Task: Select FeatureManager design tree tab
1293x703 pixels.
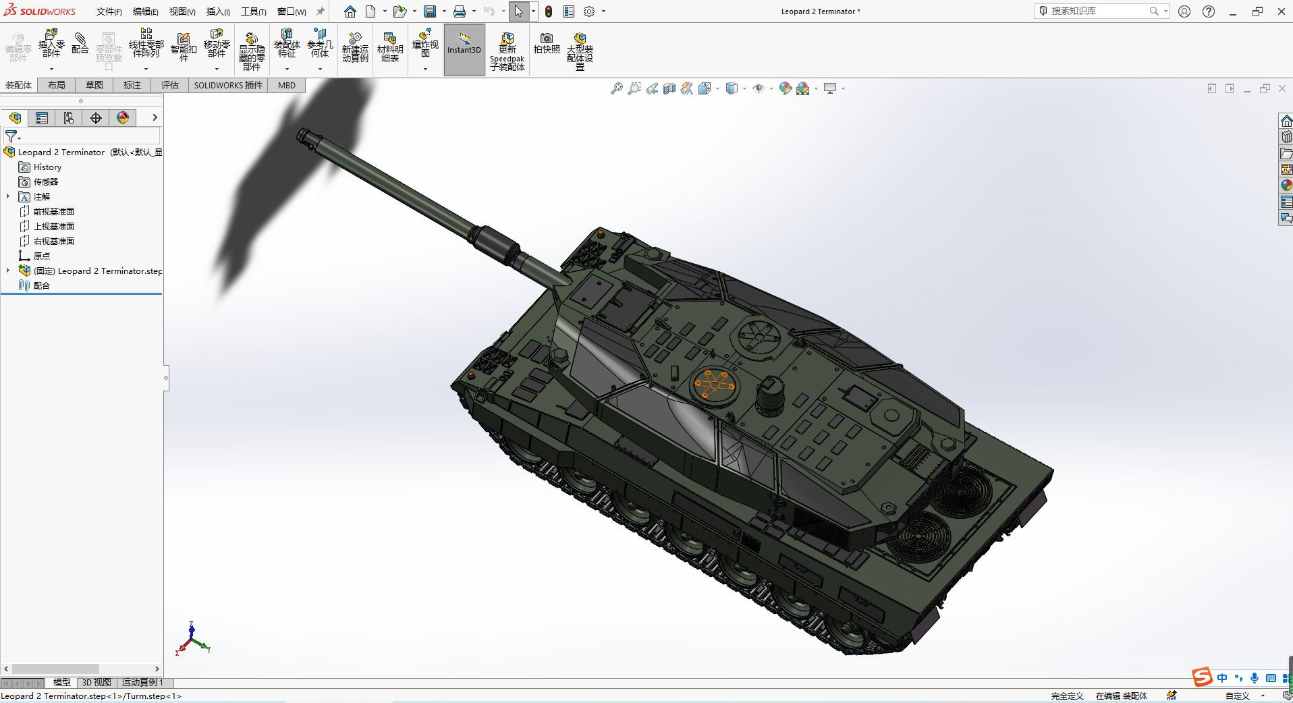Action: 15,118
